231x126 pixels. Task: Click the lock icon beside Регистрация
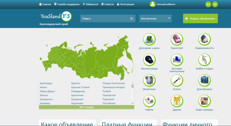tap(118, 4)
